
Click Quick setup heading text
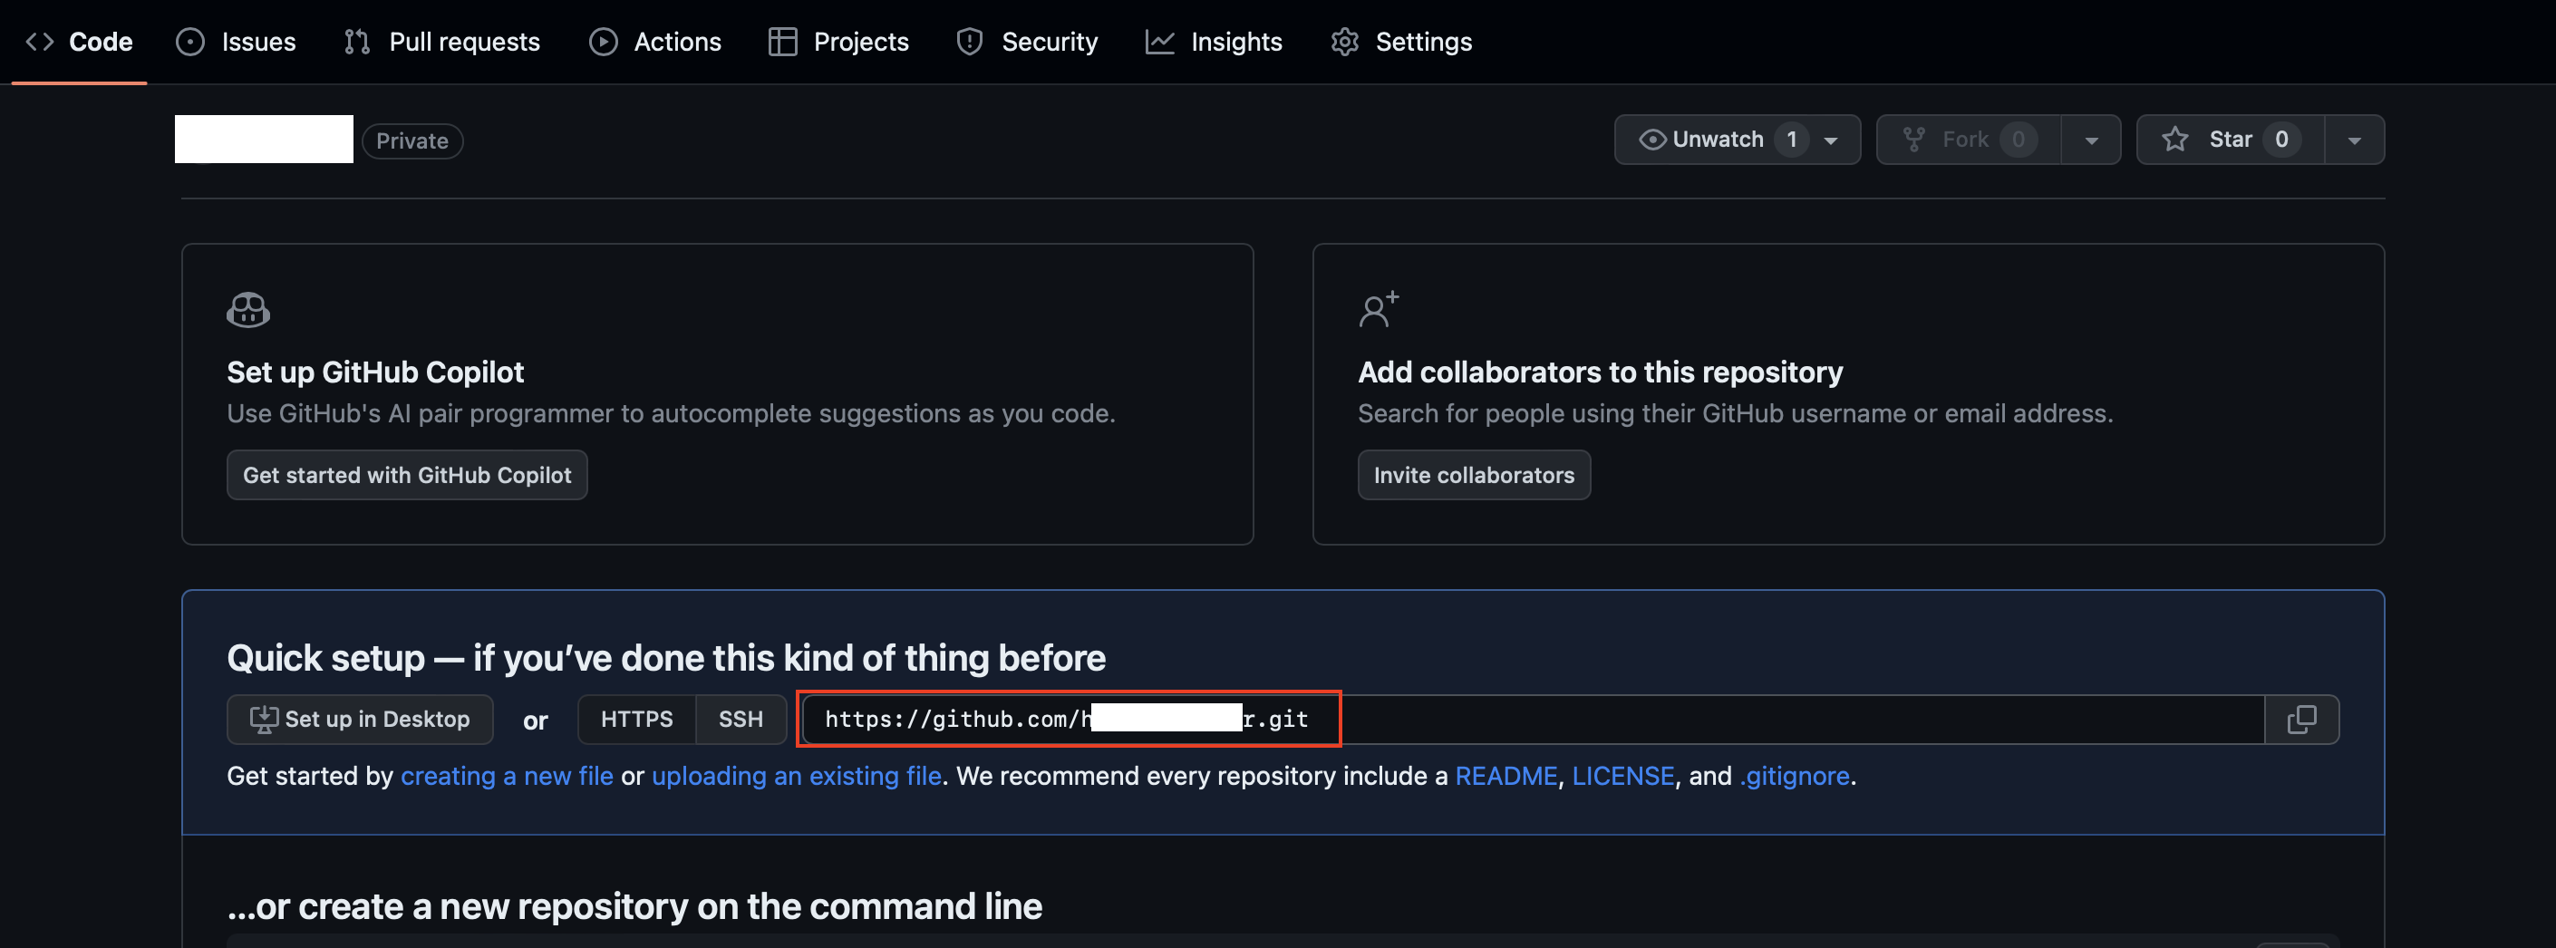point(666,658)
